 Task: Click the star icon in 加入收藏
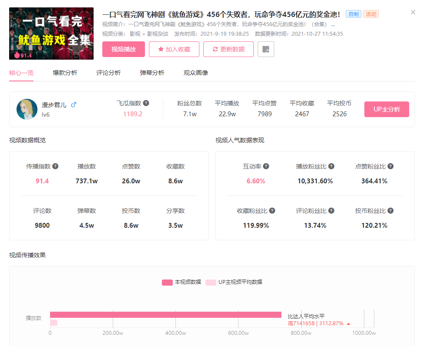[161, 49]
